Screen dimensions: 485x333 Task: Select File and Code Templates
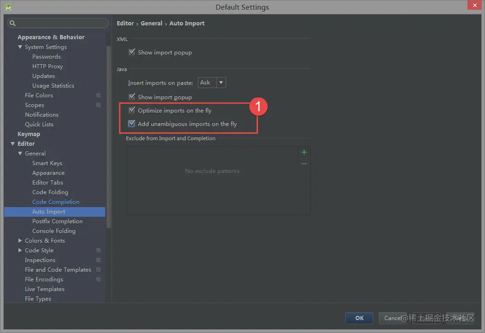58,270
